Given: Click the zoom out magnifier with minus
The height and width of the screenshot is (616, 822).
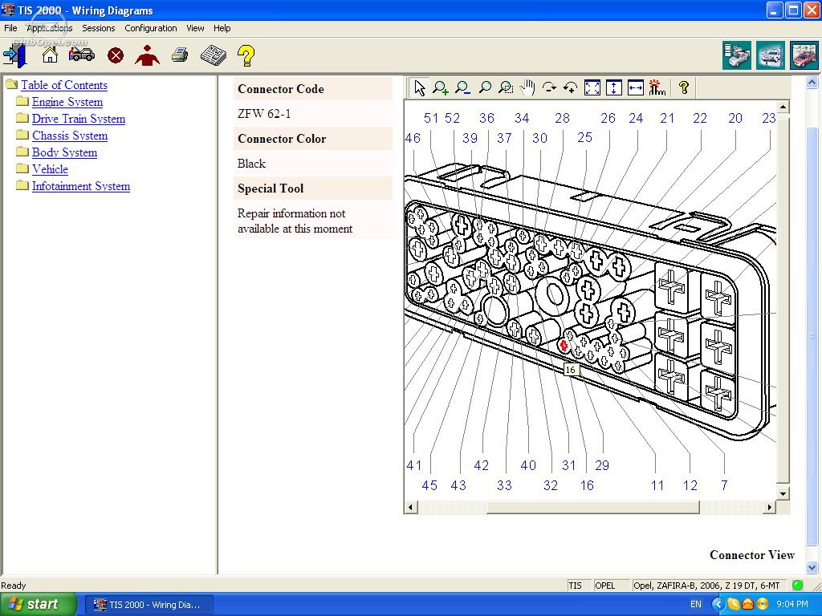Looking at the screenshot, I should 462,87.
